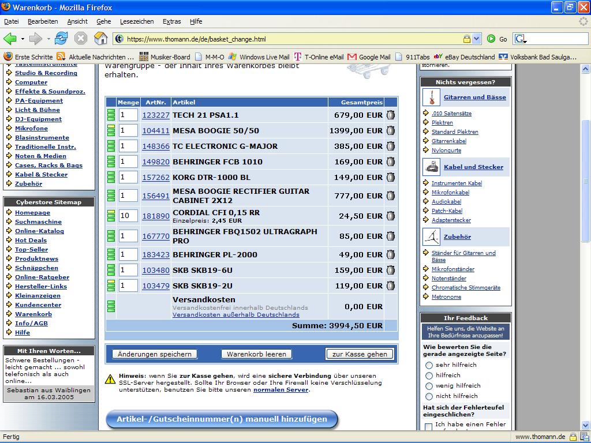Click the guitar thumbnail beside Gitarren und Bässe
This screenshot has width=591, height=443.
point(432,97)
